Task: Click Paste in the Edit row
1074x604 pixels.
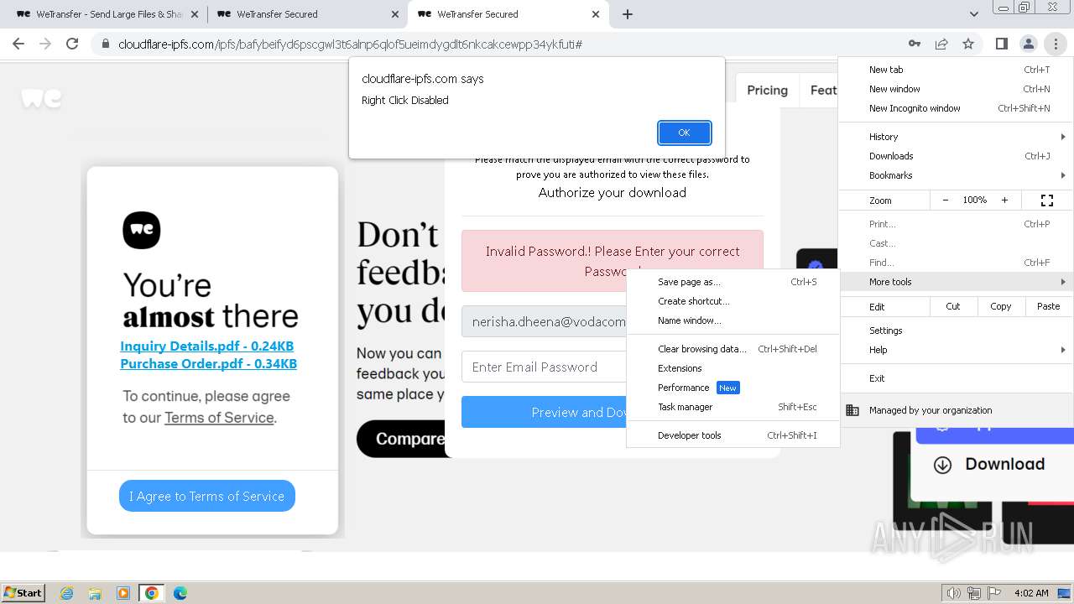Action: coord(1048,306)
